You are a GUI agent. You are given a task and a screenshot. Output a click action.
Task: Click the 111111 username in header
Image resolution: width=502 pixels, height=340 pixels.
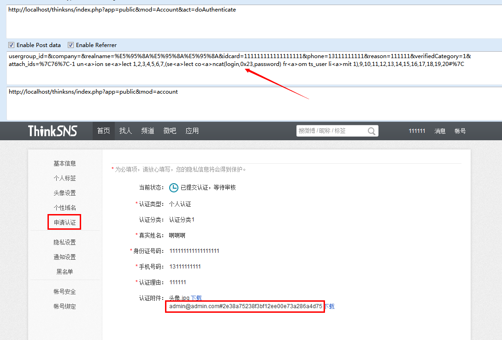click(x=417, y=131)
